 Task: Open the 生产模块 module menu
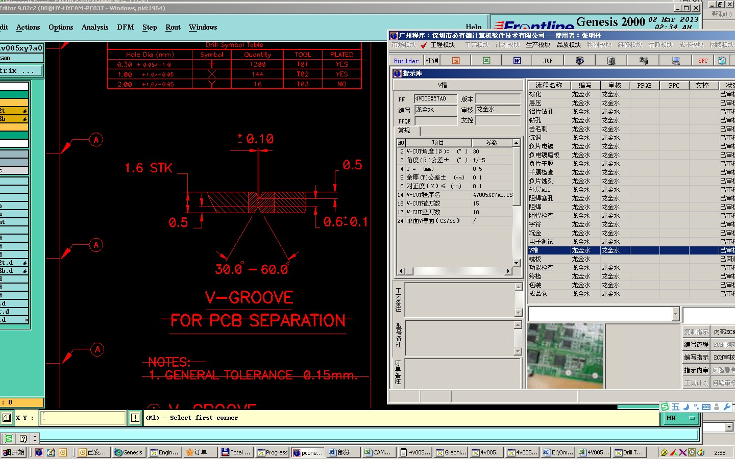538,45
